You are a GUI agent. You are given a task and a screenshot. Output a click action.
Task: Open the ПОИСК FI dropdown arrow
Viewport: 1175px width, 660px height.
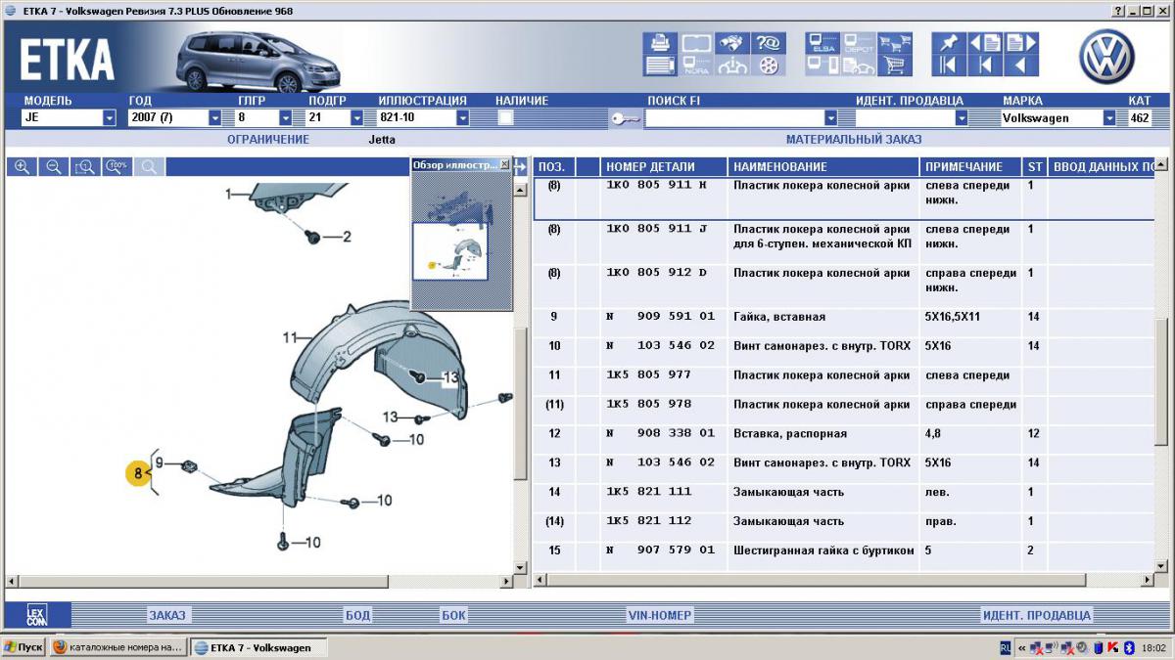[x=830, y=118]
